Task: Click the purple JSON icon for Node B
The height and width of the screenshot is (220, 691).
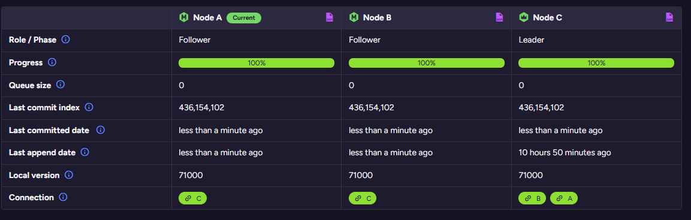Action: [499, 17]
